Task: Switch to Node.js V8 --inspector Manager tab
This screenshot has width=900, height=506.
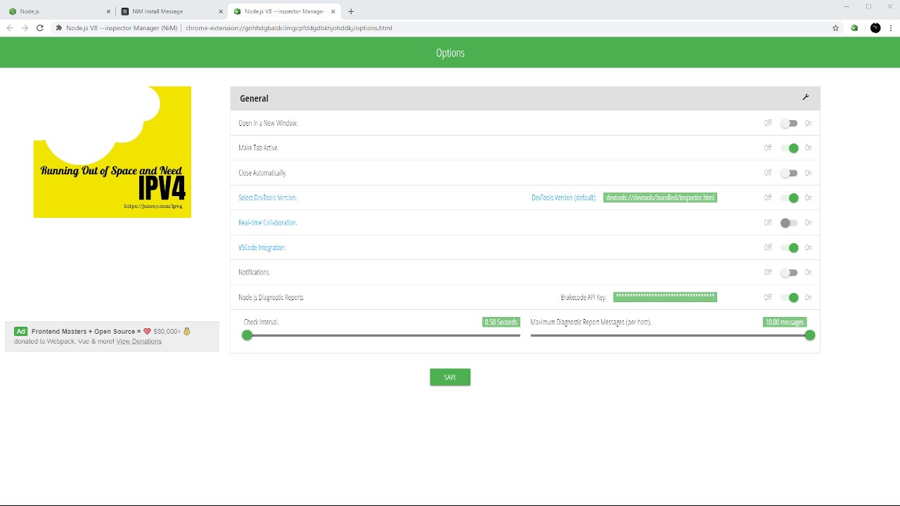Action: 284,11
